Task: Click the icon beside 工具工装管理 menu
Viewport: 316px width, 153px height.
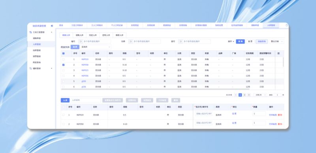Action: tap(31, 32)
